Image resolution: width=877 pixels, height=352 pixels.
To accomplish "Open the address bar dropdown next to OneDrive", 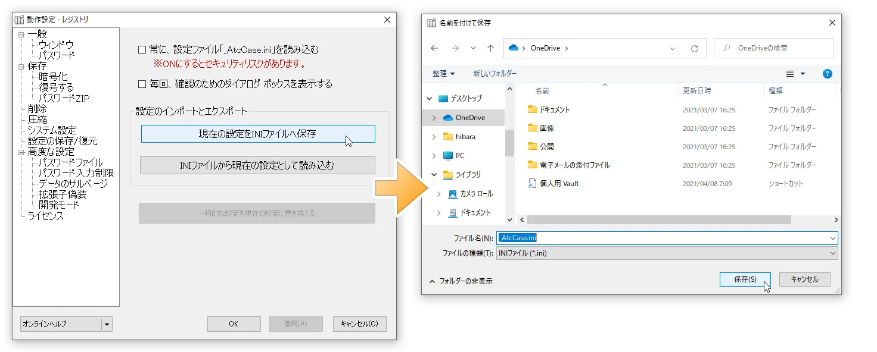I will [673, 48].
